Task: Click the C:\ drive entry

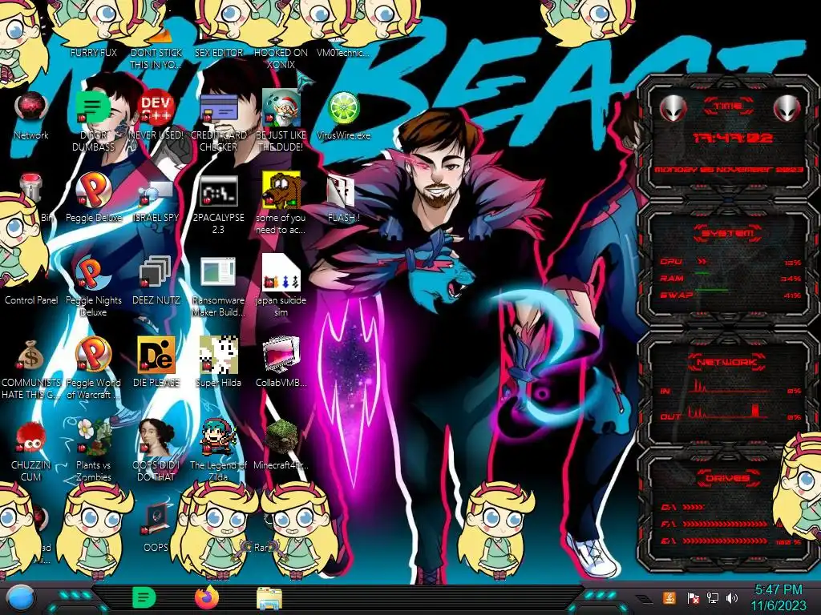Action: [x=683, y=507]
